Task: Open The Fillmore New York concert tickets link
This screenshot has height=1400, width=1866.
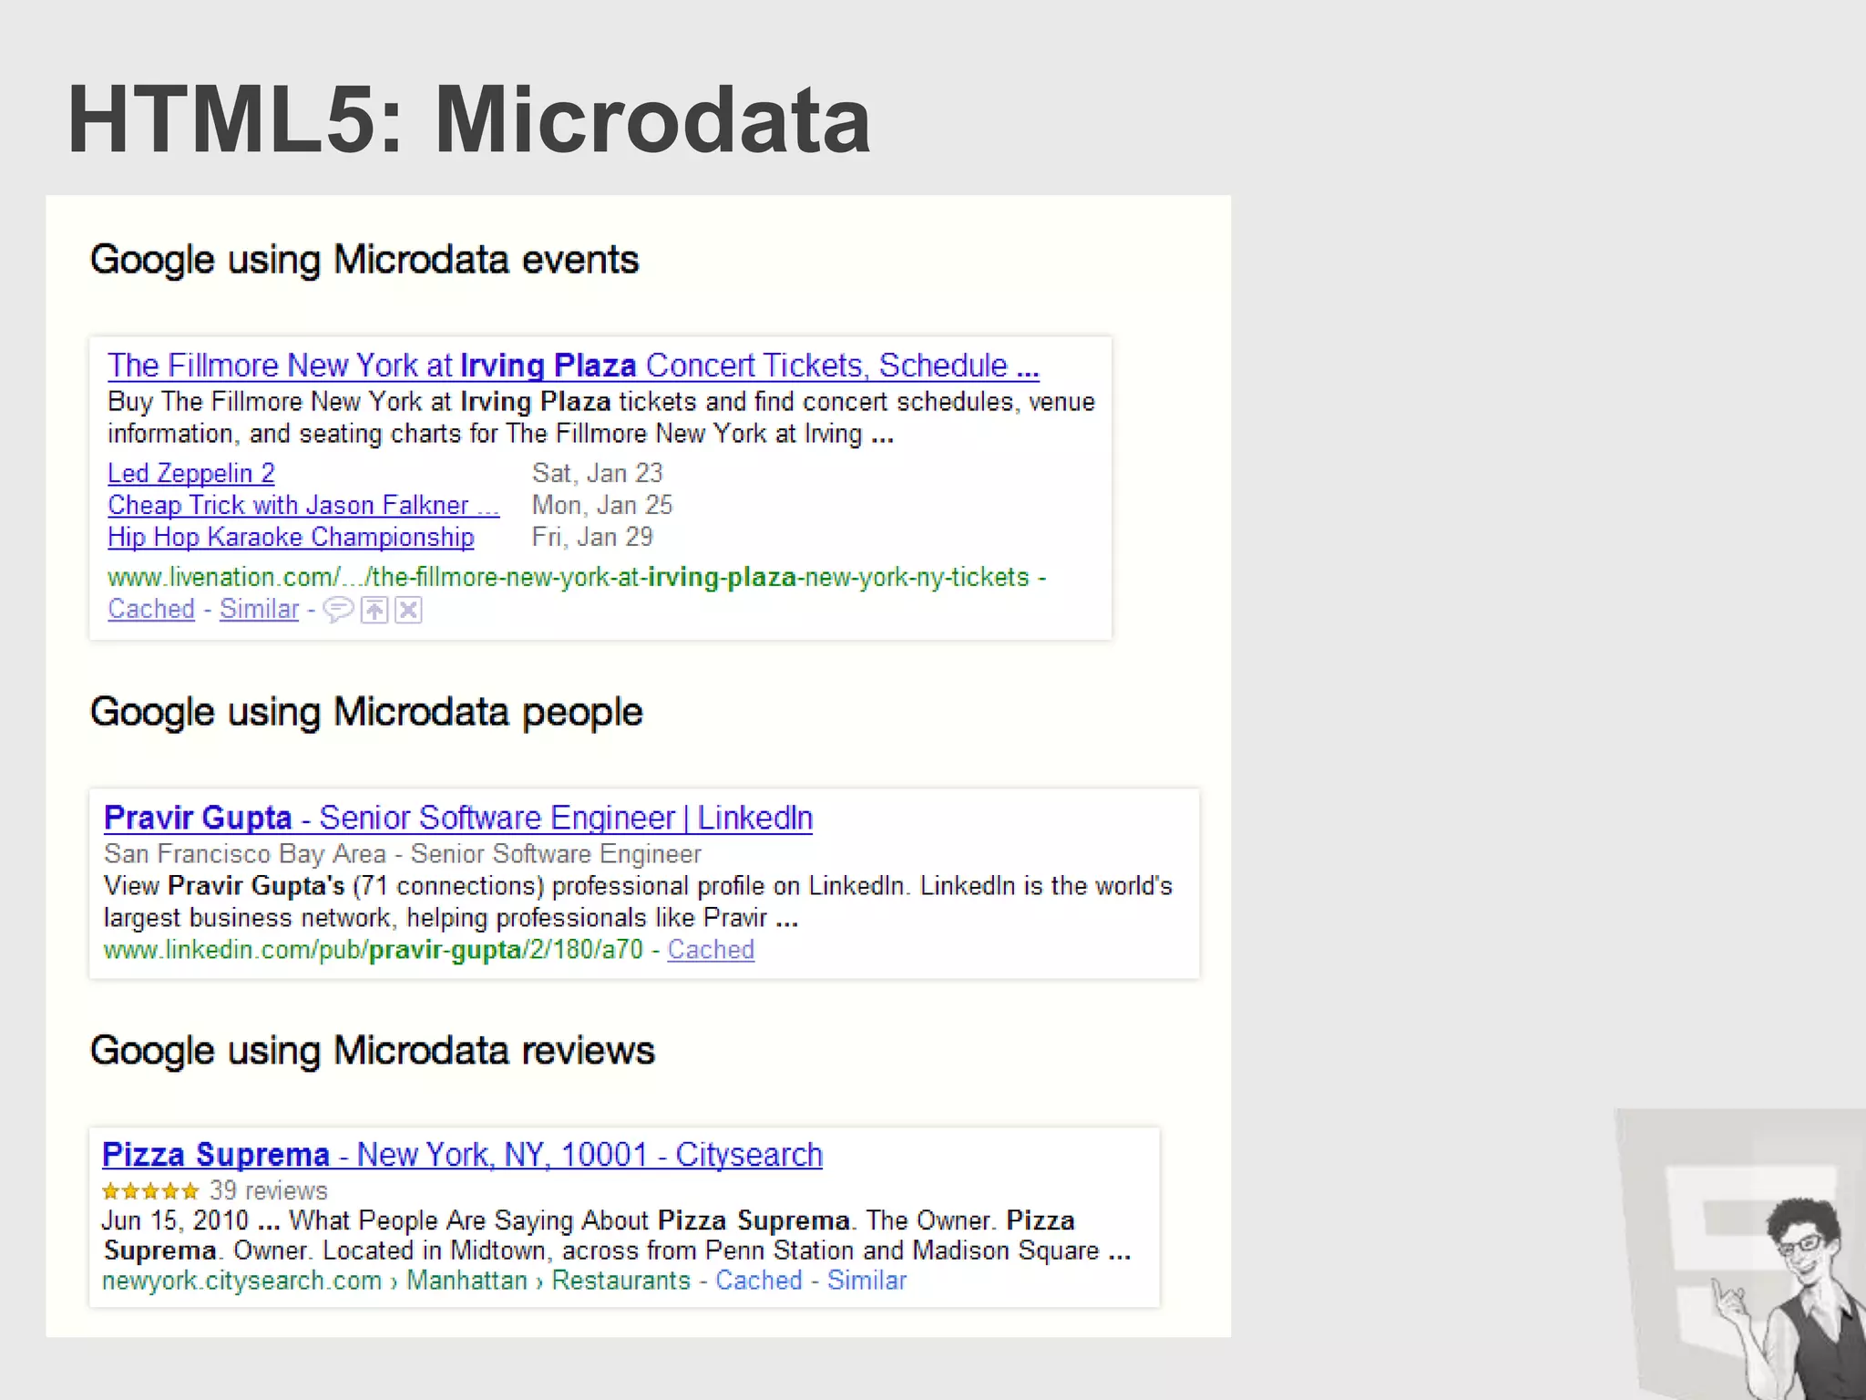Action: [x=573, y=365]
